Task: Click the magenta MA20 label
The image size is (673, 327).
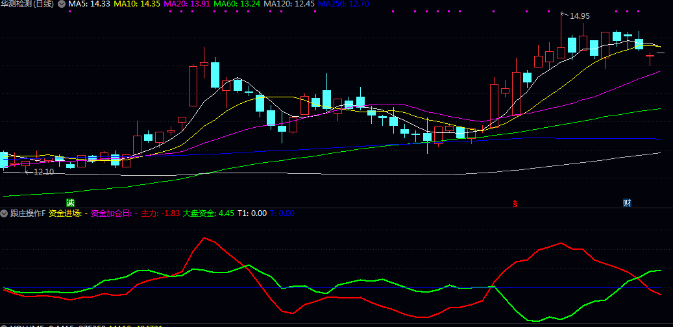Action: point(186,4)
